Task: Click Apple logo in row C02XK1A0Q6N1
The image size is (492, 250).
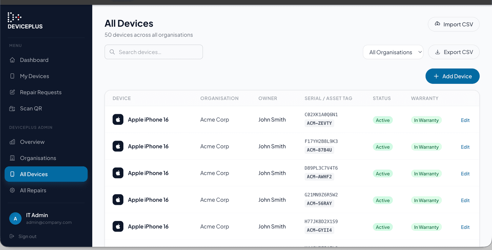Action: (x=118, y=119)
